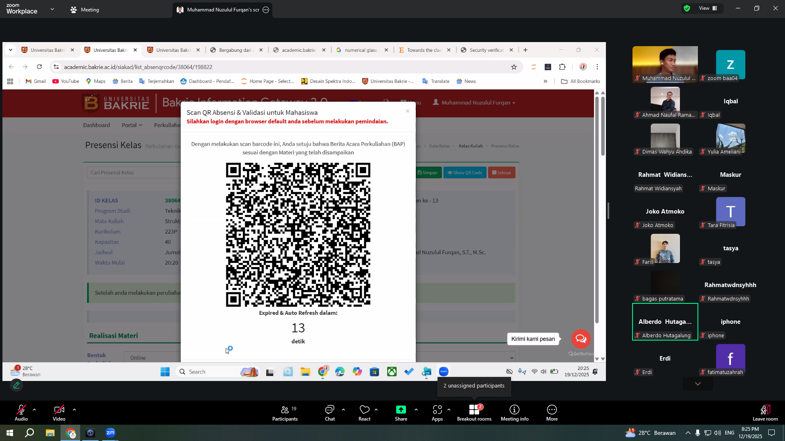Expand chat options arrow

343,409
